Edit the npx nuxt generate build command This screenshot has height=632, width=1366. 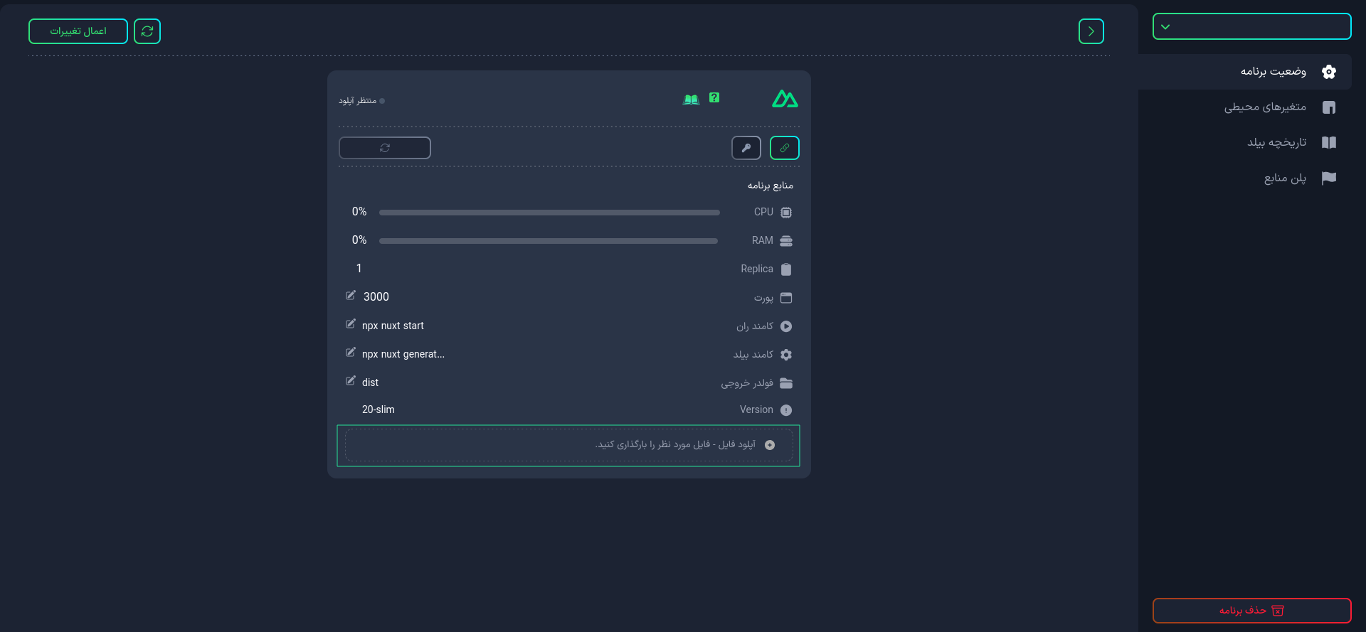coord(351,353)
